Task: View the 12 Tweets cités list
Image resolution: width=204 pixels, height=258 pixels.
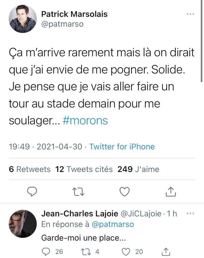Action: coord(84,169)
